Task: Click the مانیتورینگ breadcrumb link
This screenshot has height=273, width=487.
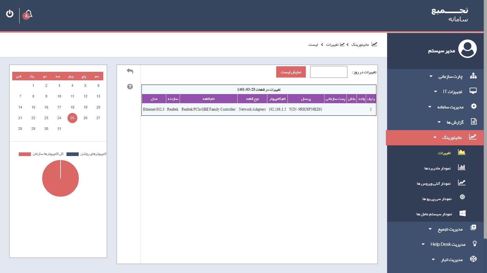Action: 360,45
